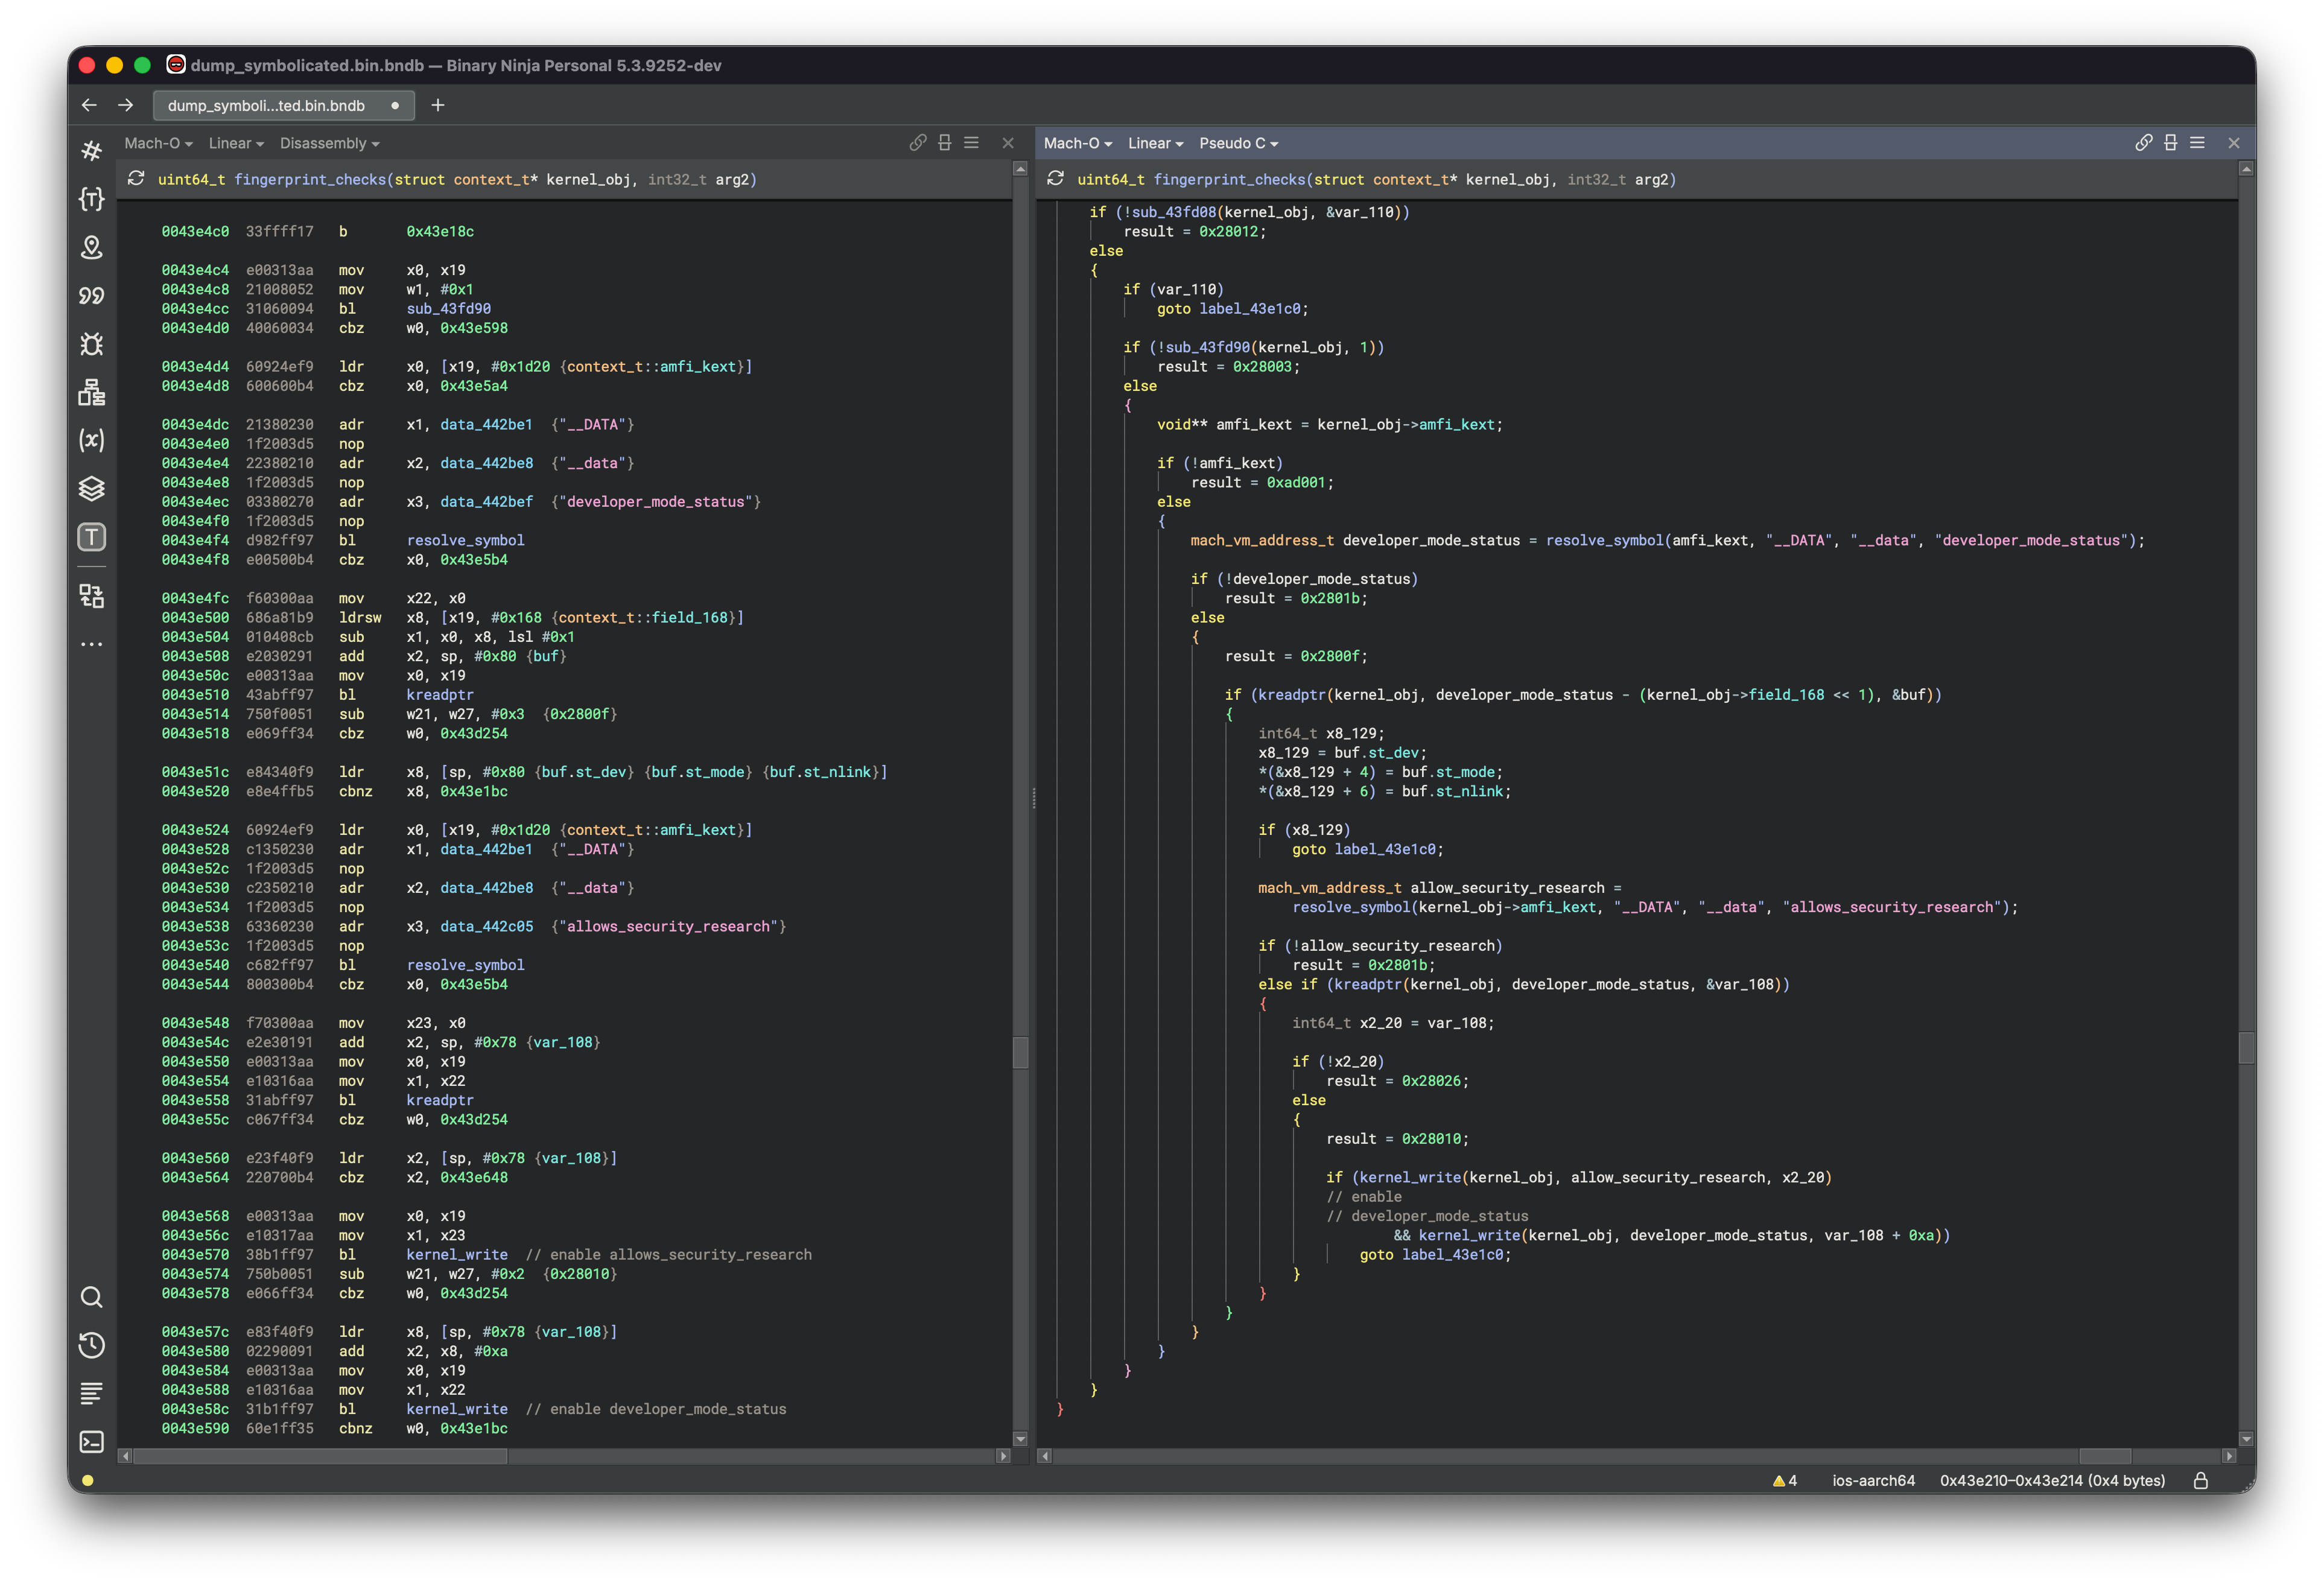Open the Stack layers sidebar icon

point(92,489)
